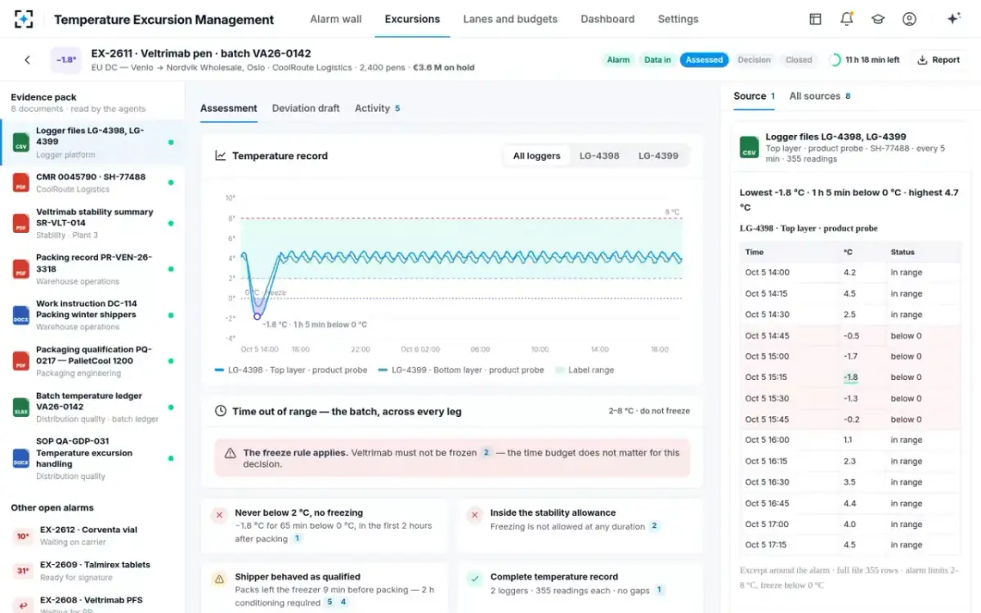Open alarm EX-2612 · Corventa vial
This screenshot has height=613, width=981.
point(92,535)
